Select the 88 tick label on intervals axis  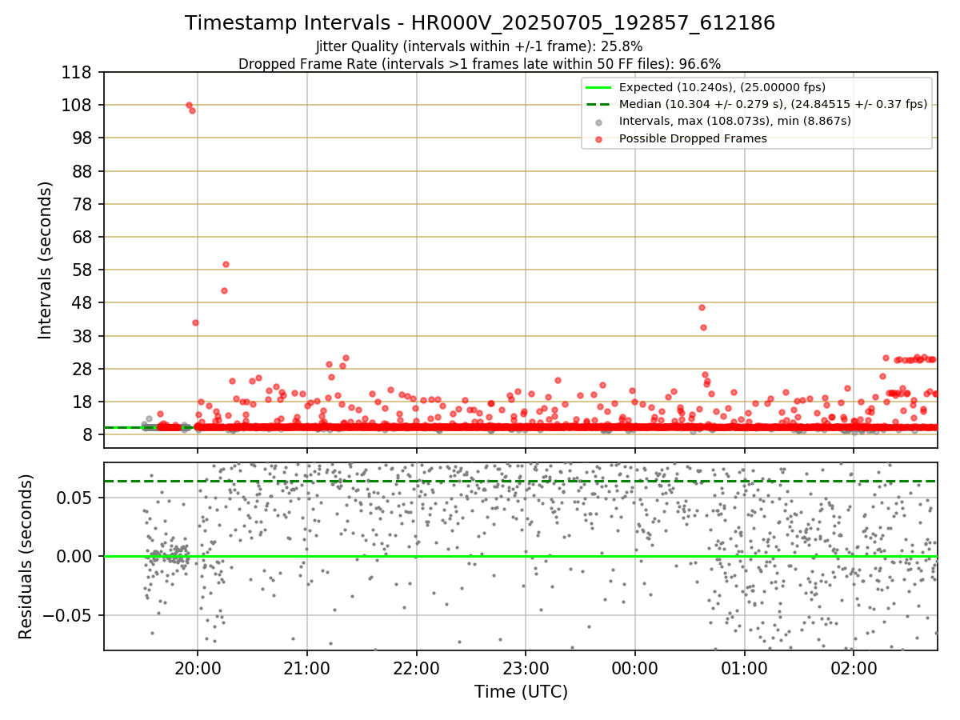pos(82,171)
